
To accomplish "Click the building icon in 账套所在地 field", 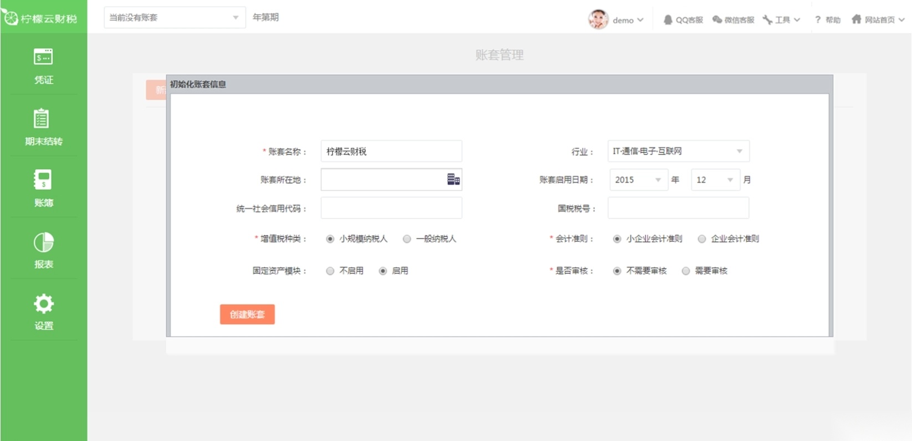I will [453, 180].
